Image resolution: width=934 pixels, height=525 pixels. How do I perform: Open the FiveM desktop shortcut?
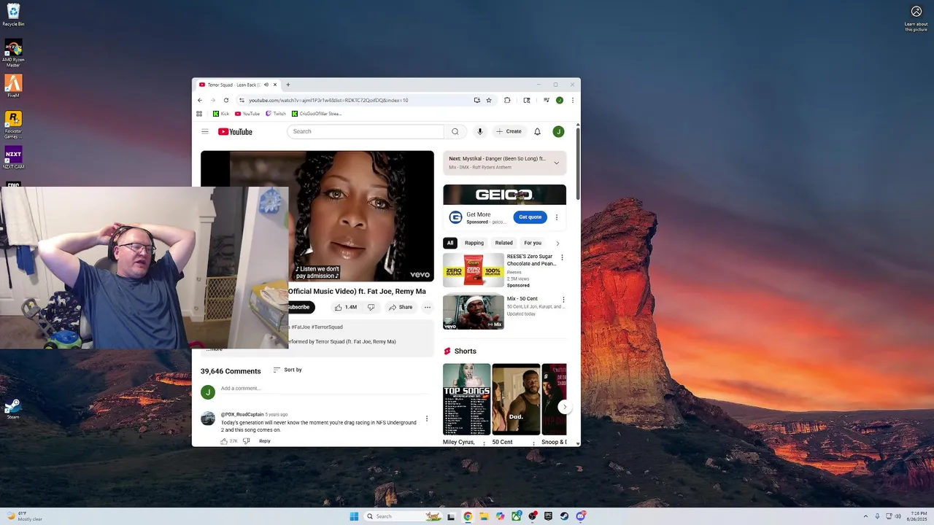tap(13, 86)
